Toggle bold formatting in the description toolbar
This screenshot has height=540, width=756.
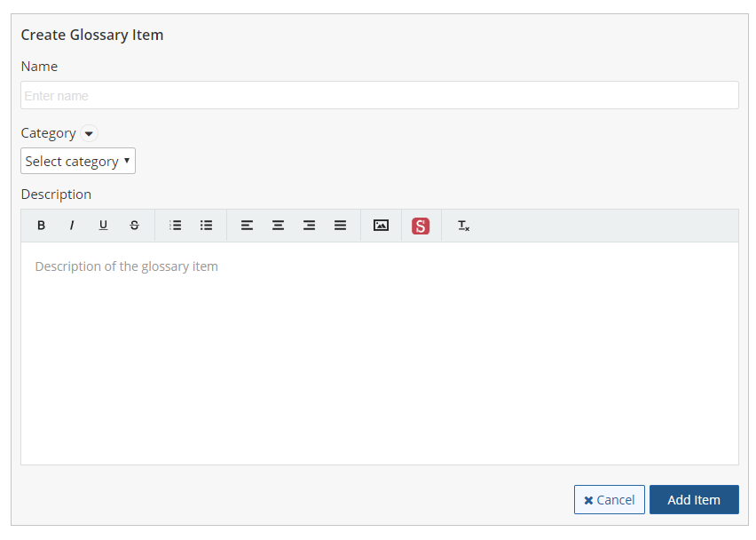pos(41,226)
